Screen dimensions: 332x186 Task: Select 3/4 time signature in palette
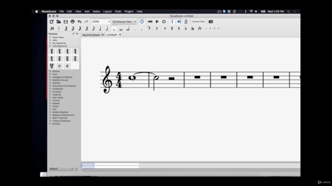60,51
